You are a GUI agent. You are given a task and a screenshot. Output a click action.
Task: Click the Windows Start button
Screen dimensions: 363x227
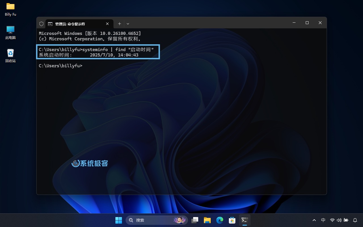click(x=119, y=220)
